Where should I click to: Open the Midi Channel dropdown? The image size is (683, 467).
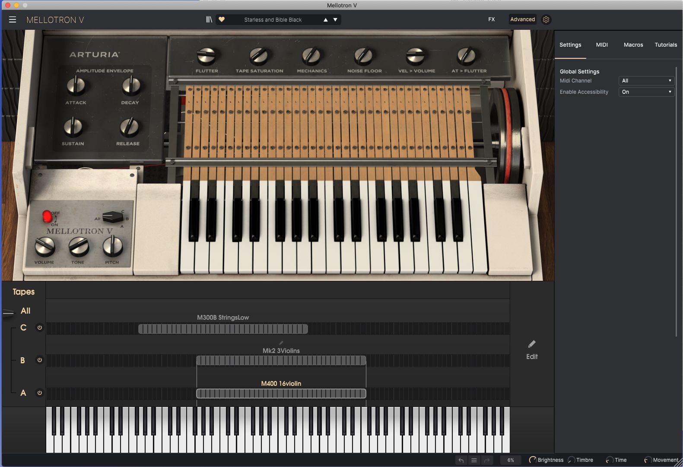[646, 81]
